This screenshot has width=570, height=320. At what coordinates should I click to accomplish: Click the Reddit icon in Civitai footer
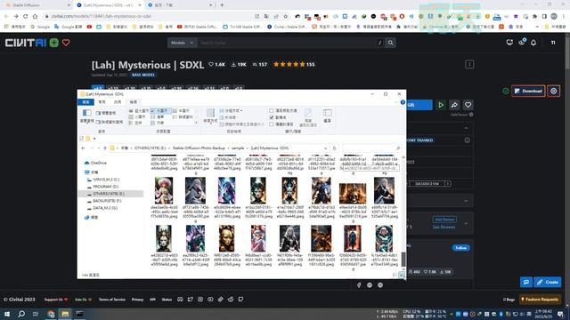pos(231,300)
